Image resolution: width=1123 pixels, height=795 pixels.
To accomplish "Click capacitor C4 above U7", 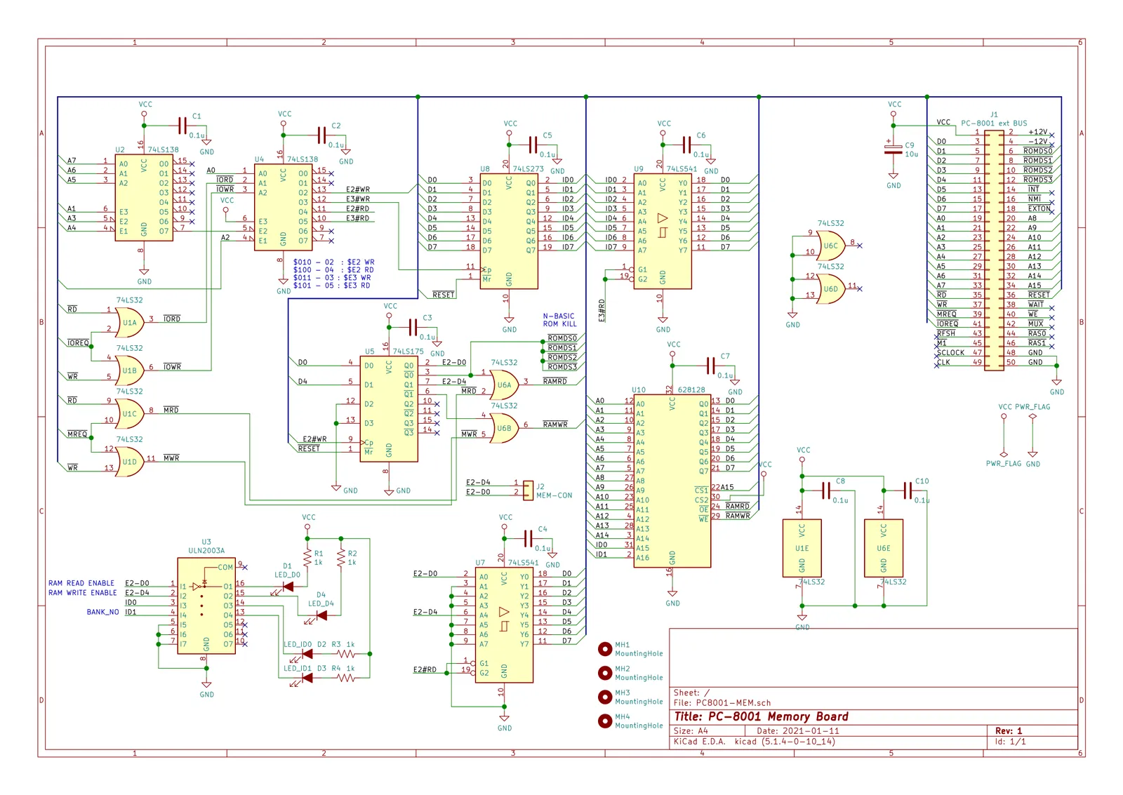I will pyautogui.click(x=528, y=538).
